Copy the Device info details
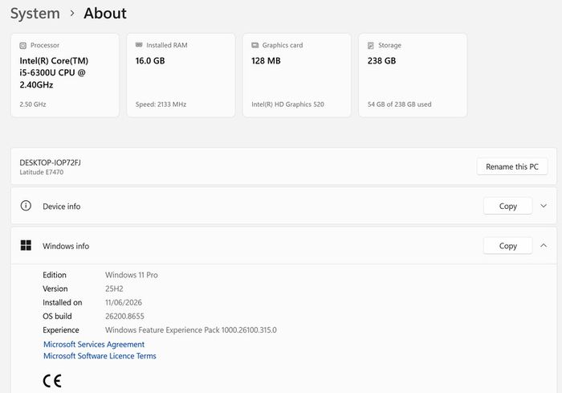The height and width of the screenshot is (393, 562). [x=507, y=206]
